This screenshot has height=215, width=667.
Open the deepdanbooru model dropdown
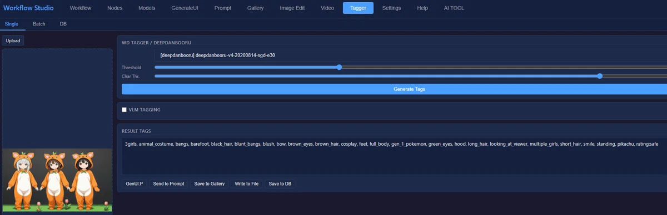click(x=411, y=55)
